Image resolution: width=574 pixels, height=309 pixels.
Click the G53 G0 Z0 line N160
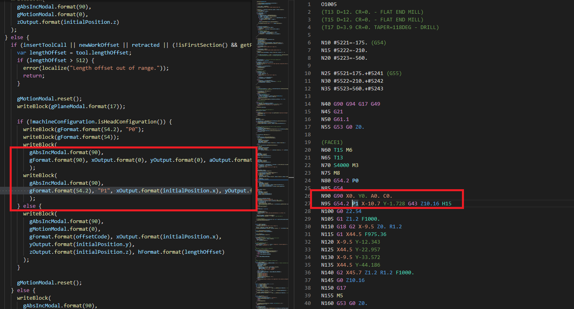coord(349,303)
